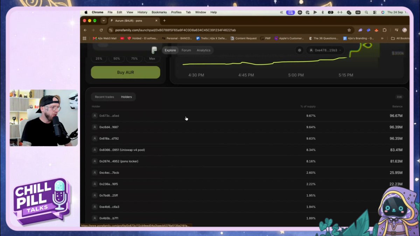420x236 pixels.
Task: Reload the page with Chrome refresh icon
Action: coord(101,30)
